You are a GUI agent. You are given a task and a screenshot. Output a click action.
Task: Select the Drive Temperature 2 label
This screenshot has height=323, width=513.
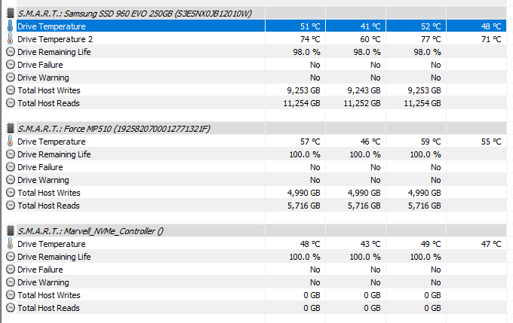point(55,39)
